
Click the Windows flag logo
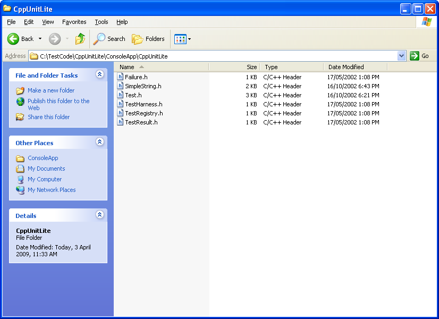click(x=426, y=22)
